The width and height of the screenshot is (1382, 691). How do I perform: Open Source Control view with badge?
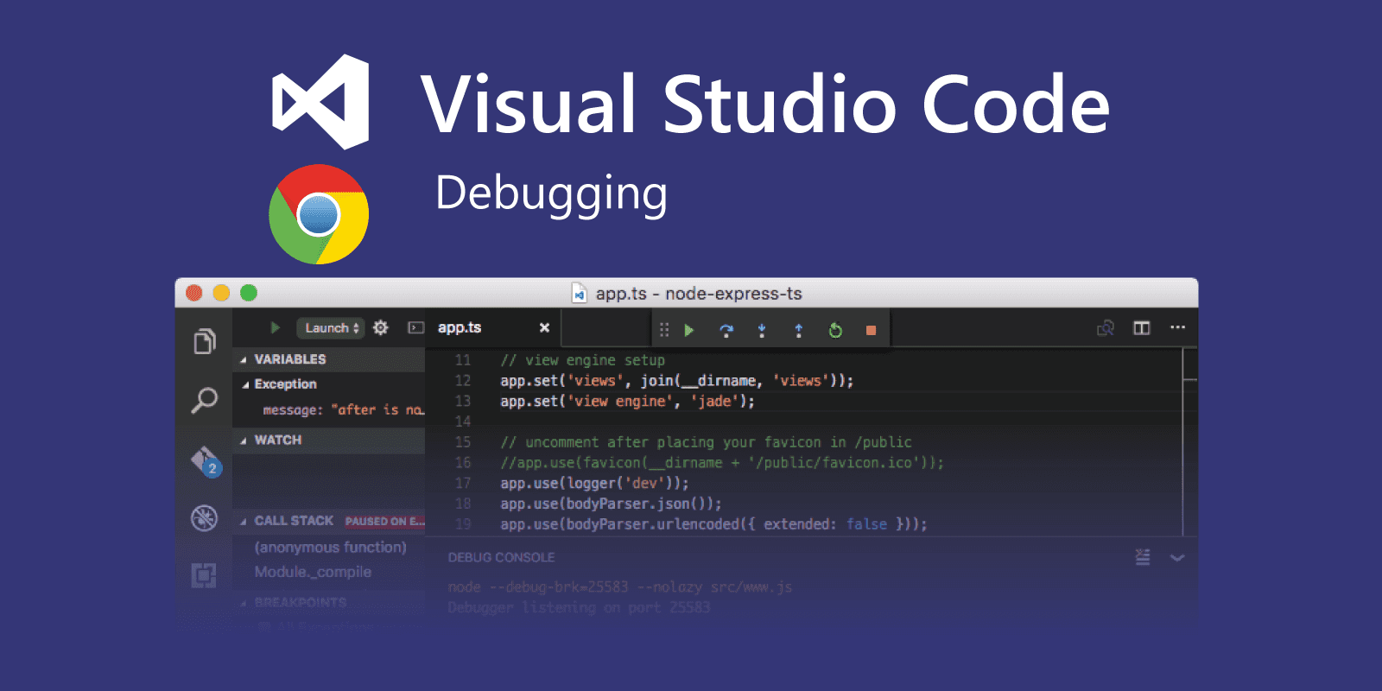[205, 461]
